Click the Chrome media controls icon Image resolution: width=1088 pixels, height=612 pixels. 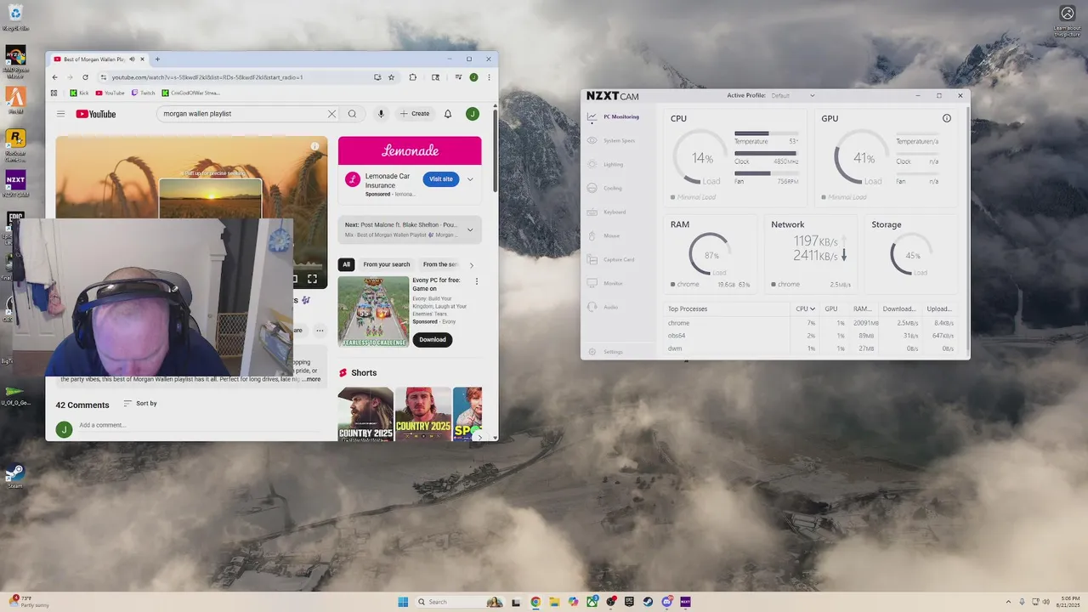[458, 77]
